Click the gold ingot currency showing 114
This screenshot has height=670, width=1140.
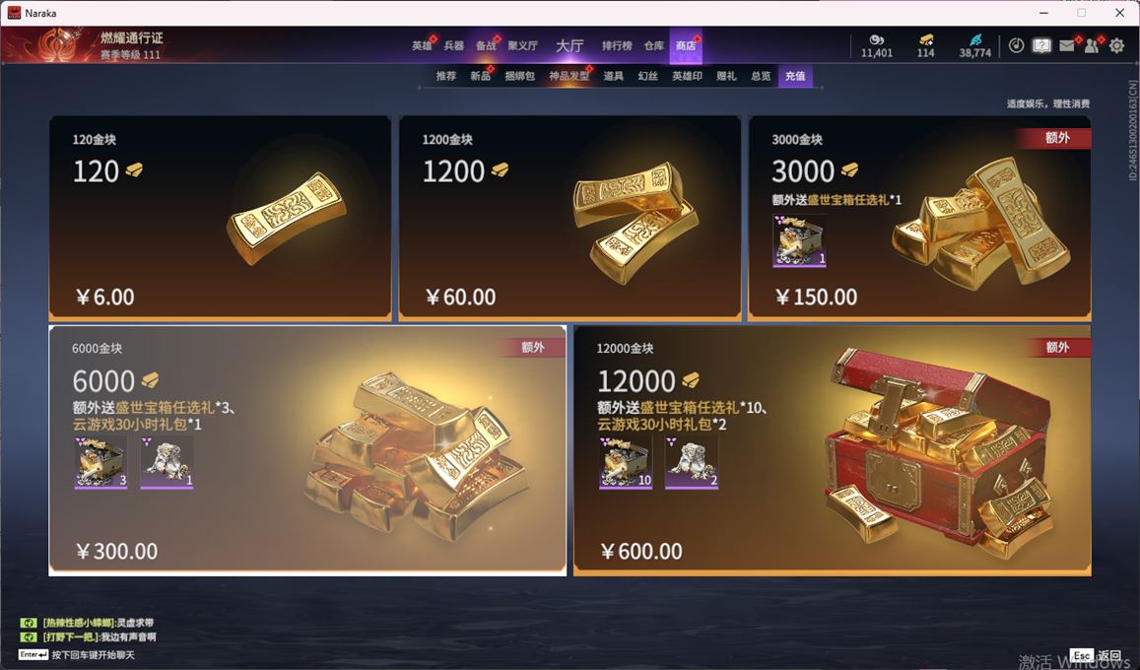pyautogui.click(x=925, y=45)
